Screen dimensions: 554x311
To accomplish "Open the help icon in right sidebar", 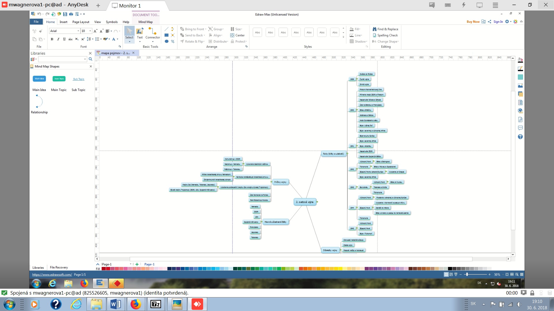I will click(520, 137).
